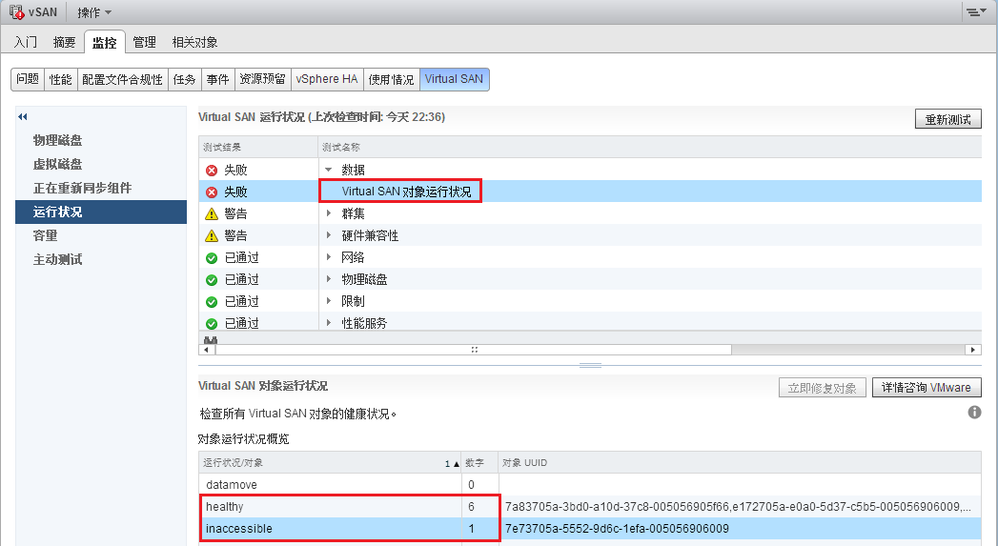Click the green passed icon on the 限制 row
The width and height of the screenshot is (998, 546).
point(212,302)
